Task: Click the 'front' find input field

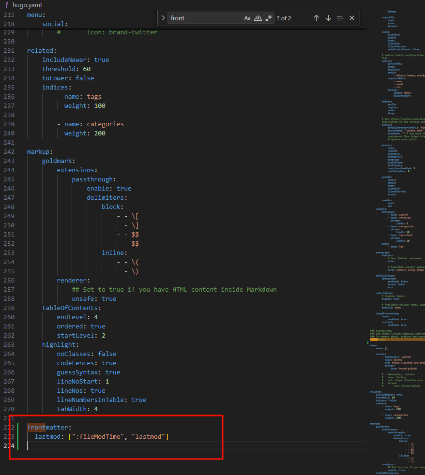Action: tap(204, 18)
